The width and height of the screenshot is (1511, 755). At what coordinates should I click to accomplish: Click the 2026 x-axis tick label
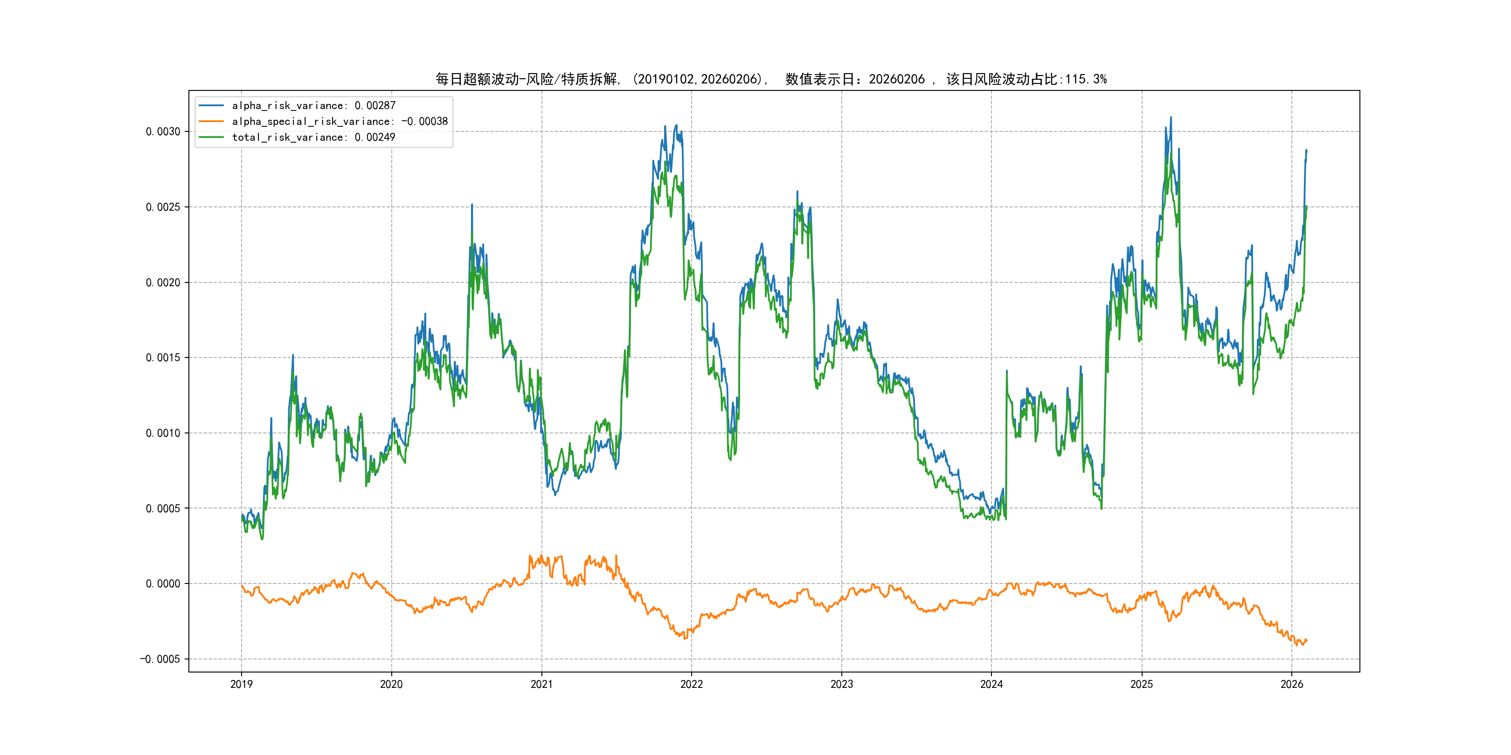click(x=1292, y=684)
